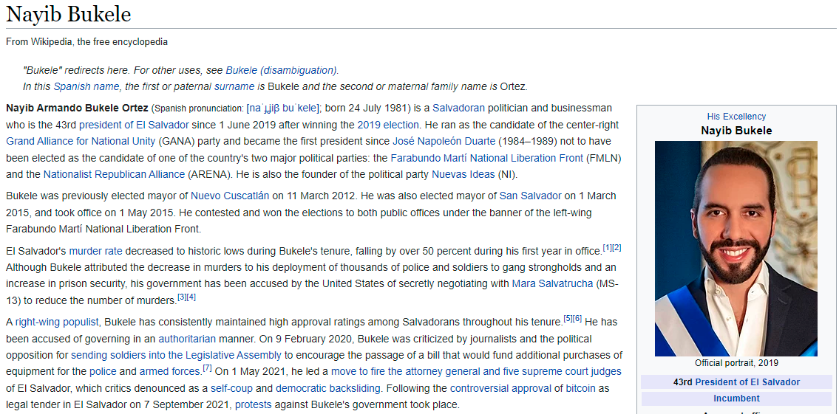
Task: Open the Mara Salvatrucha link
Action: pyautogui.click(x=552, y=283)
